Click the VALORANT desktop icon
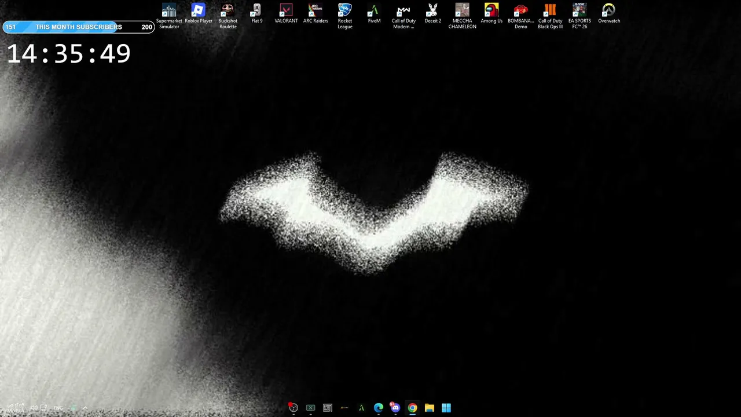This screenshot has width=741, height=417. pyautogui.click(x=286, y=14)
